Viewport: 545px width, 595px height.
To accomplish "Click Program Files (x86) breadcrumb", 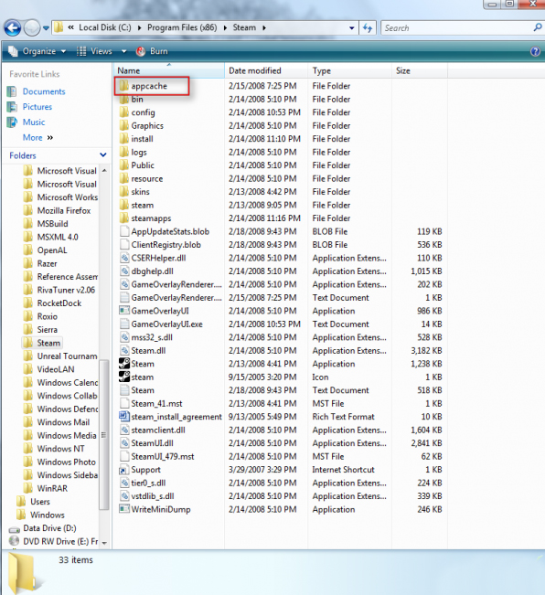I will [x=182, y=27].
